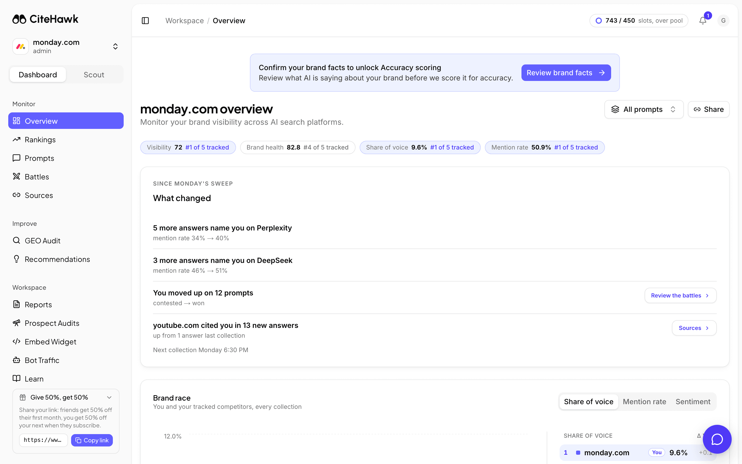Click monday.com's blue color swatch
742x464 pixels.
[578, 453]
